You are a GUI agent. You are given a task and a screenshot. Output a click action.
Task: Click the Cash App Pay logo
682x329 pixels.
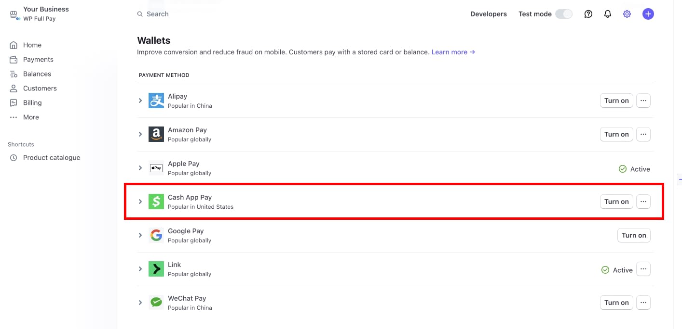(x=156, y=202)
